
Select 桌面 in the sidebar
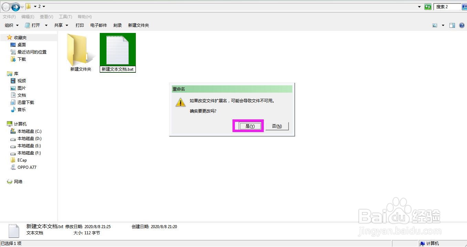point(22,45)
